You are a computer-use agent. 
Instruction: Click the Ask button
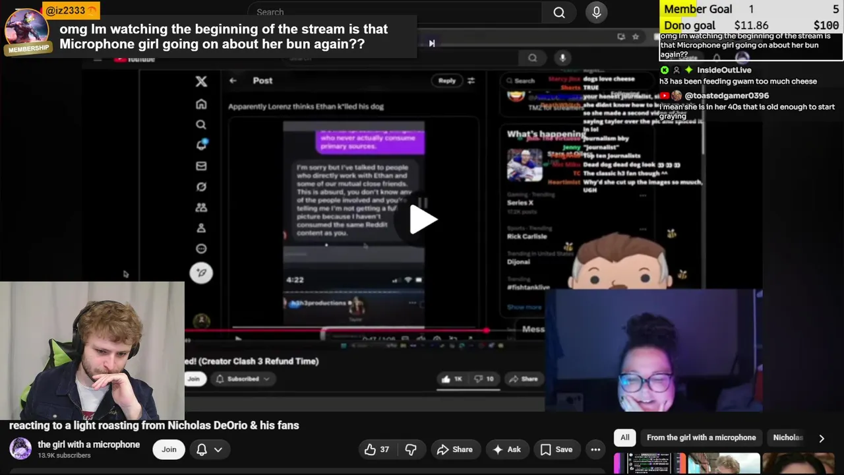pos(506,449)
